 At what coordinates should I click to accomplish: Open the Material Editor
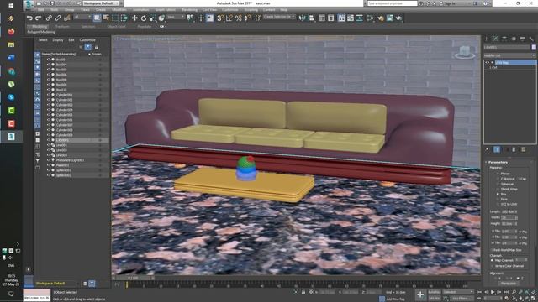pos(370,18)
